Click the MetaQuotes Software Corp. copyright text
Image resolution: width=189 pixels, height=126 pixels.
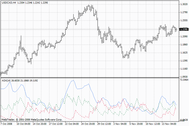(x=31, y=119)
